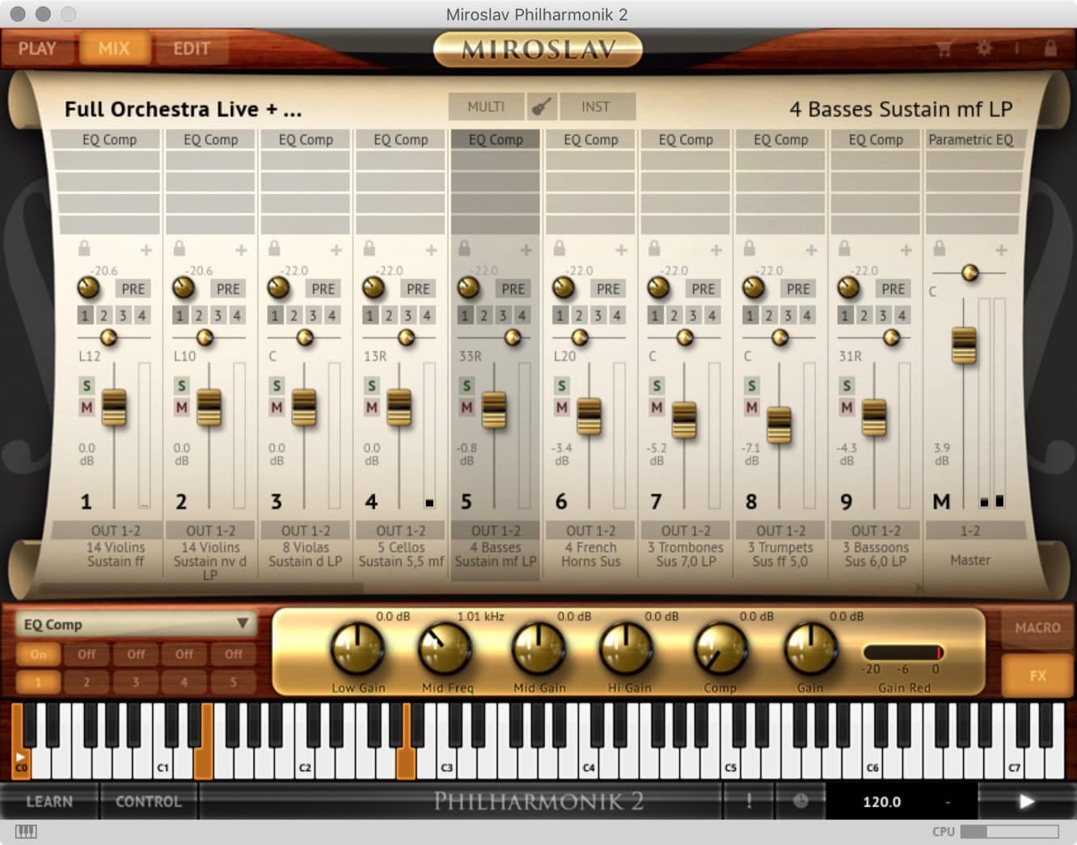Click the metronome clock icon in the bottom bar
The image size is (1077, 845).
click(x=800, y=801)
